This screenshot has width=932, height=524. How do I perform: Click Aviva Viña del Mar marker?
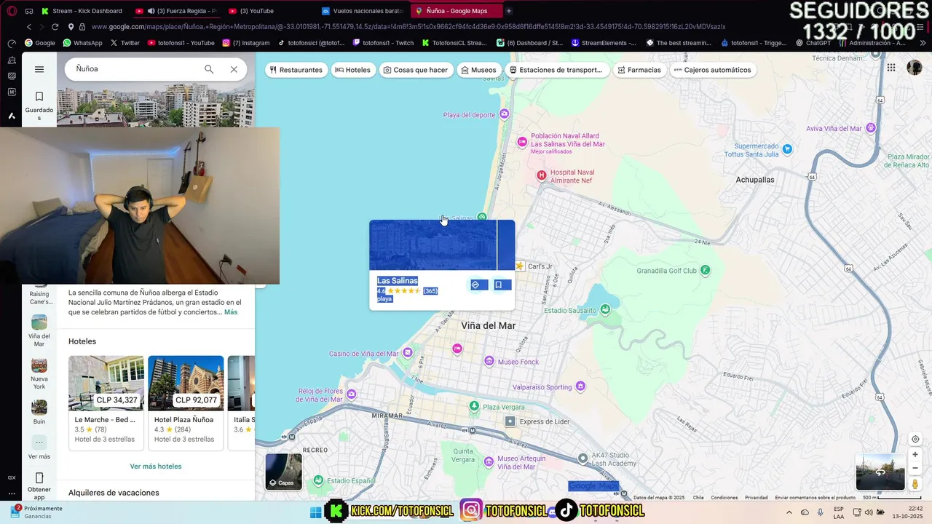click(x=871, y=128)
